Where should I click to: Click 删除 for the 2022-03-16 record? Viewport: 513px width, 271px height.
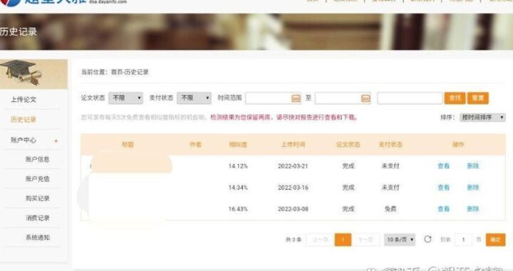coord(473,188)
